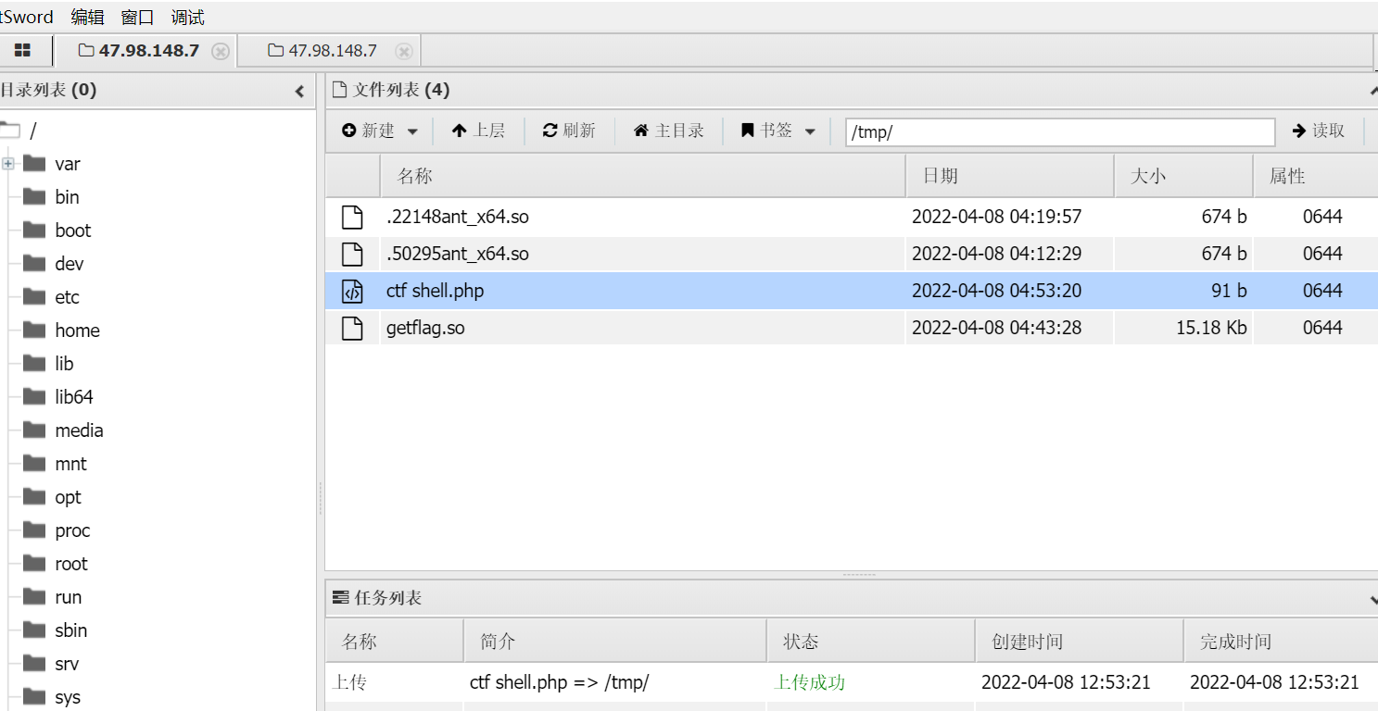Open the 编辑 menu
The height and width of the screenshot is (711, 1378).
(88, 17)
